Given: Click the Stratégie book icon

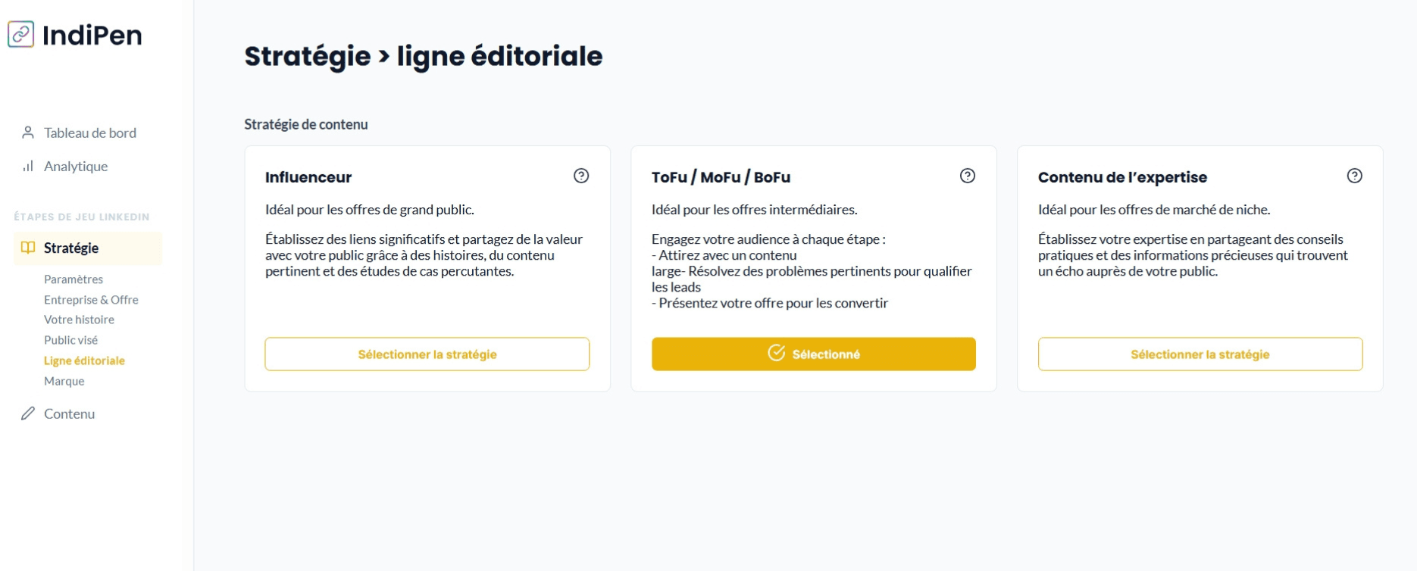Looking at the screenshot, I should pos(28,248).
